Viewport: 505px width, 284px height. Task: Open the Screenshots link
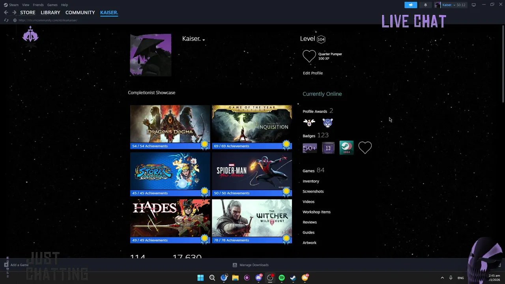(x=313, y=191)
